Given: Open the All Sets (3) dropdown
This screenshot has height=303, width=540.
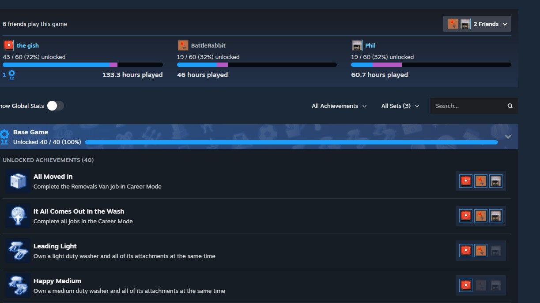Looking at the screenshot, I should (400, 106).
